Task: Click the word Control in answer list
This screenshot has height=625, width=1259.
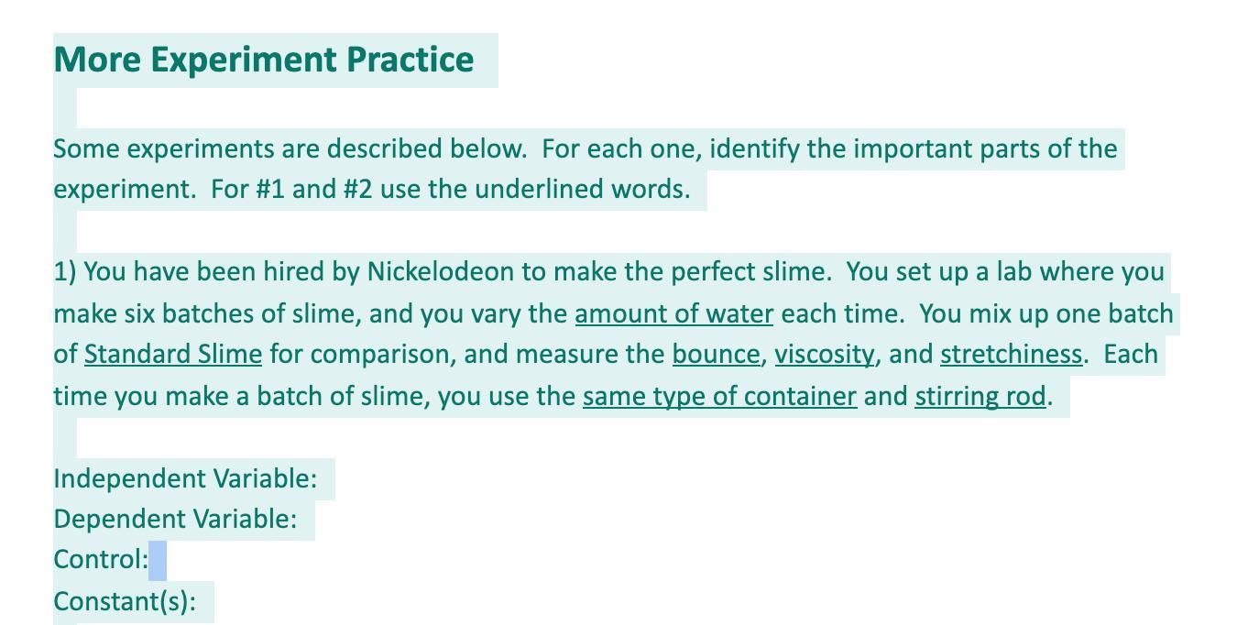Action: [98, 560]
